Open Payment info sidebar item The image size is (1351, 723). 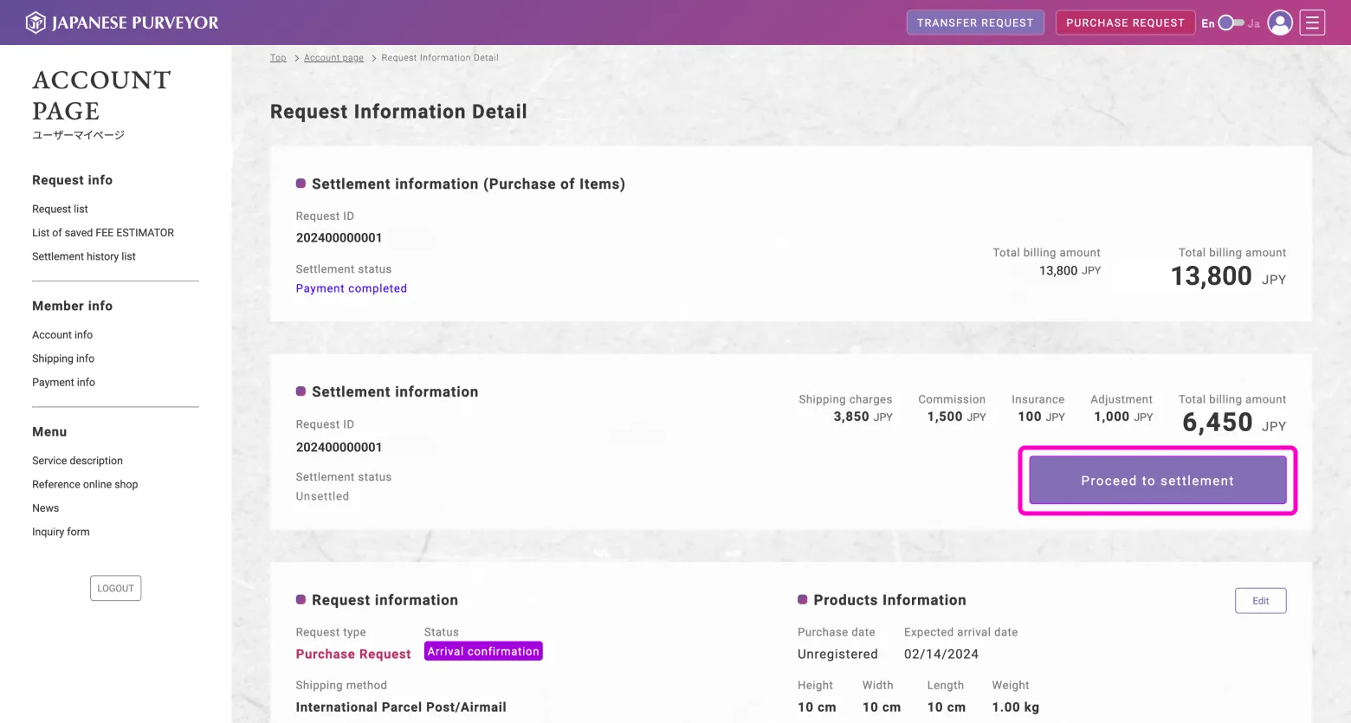click(x=63, y=383)
